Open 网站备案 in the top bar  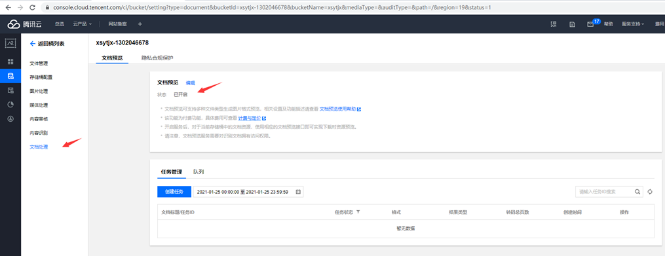tap(117, 24)
